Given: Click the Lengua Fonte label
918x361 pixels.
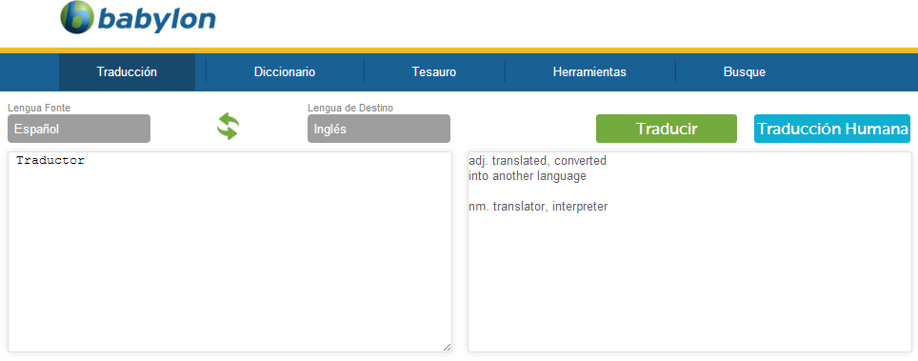Looking at the screenshot, I should click(x=37, y=108).
